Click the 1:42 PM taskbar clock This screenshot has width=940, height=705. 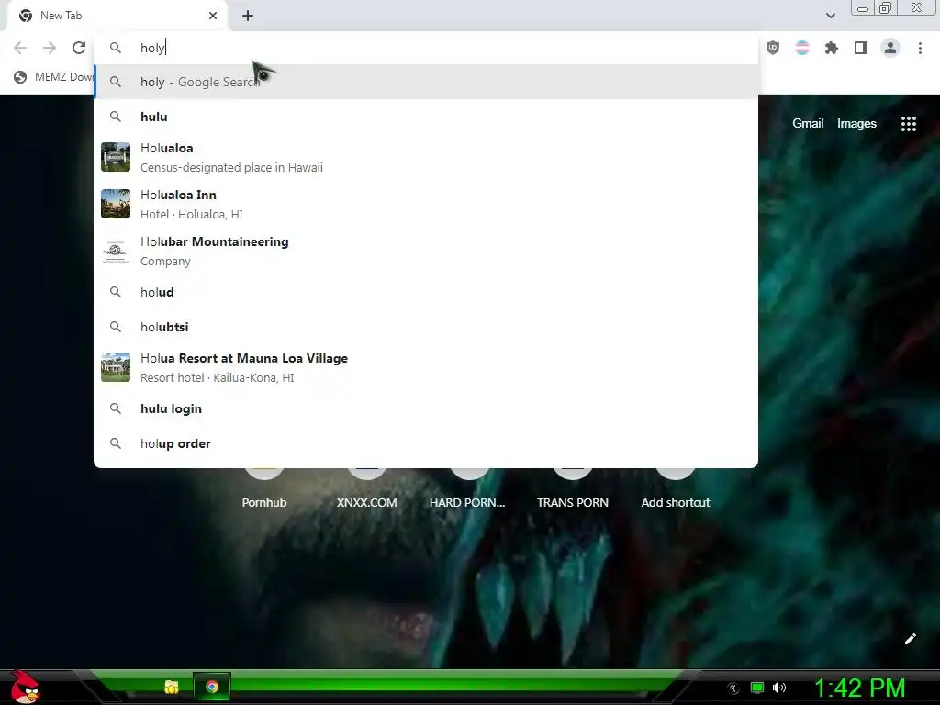pos(859,688)
